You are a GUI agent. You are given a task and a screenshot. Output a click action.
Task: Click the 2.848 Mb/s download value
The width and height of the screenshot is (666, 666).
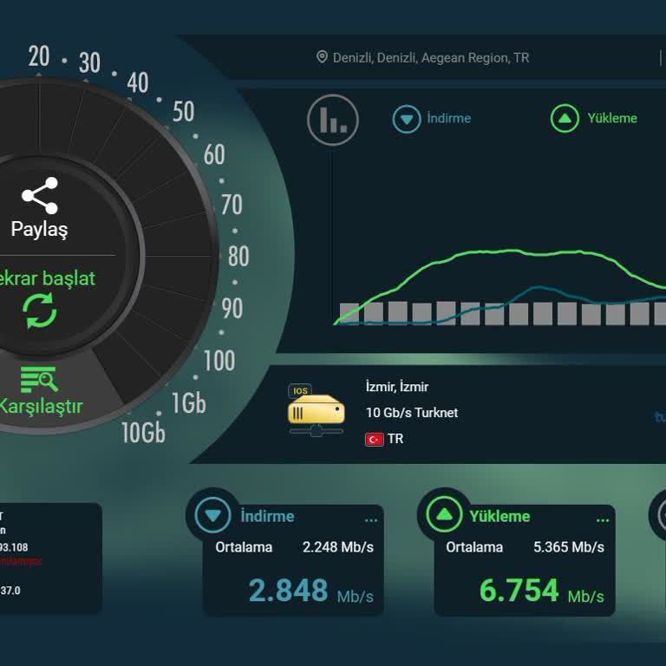(x=310, y=591)
